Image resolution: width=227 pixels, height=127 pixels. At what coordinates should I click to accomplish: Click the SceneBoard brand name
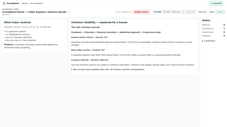pos(13,3)
